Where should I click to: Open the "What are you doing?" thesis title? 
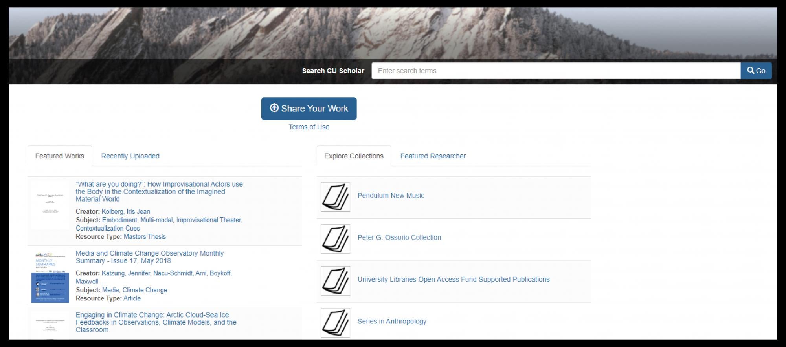point(159,191)
